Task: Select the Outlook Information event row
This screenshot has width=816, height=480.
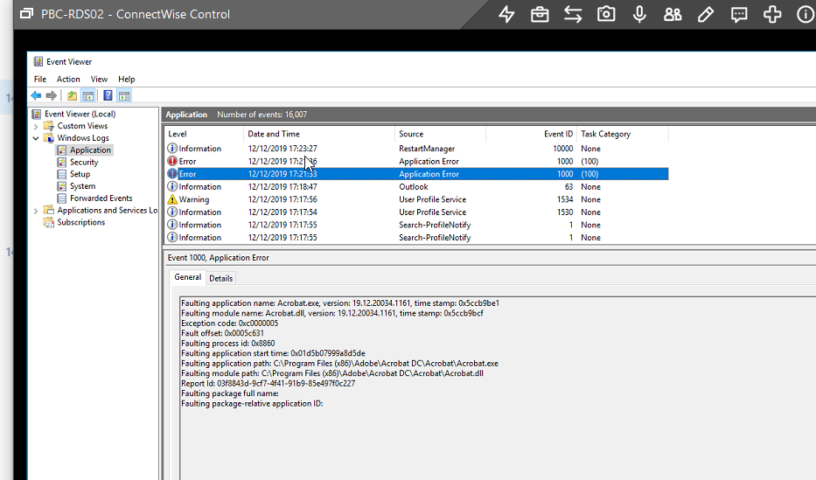Action: coord(416,187)
